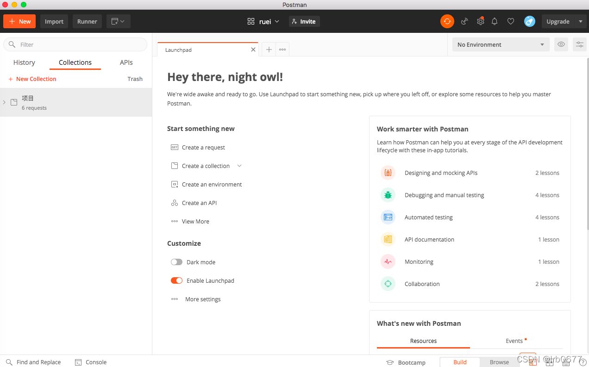Screen dimensions: 589x367
Task: Close the Launchpad tab
Action: (x=253, y=50)
